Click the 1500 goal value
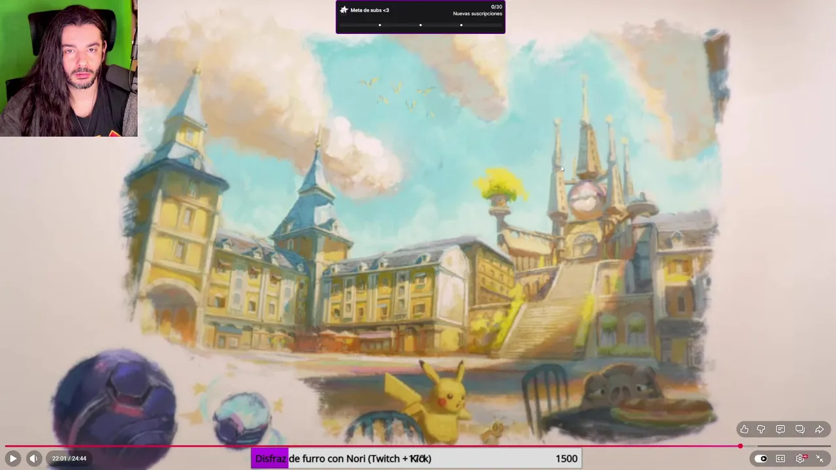Image resolution: width=836 pixels, height=470 pixels. click(x=566, y=459)
